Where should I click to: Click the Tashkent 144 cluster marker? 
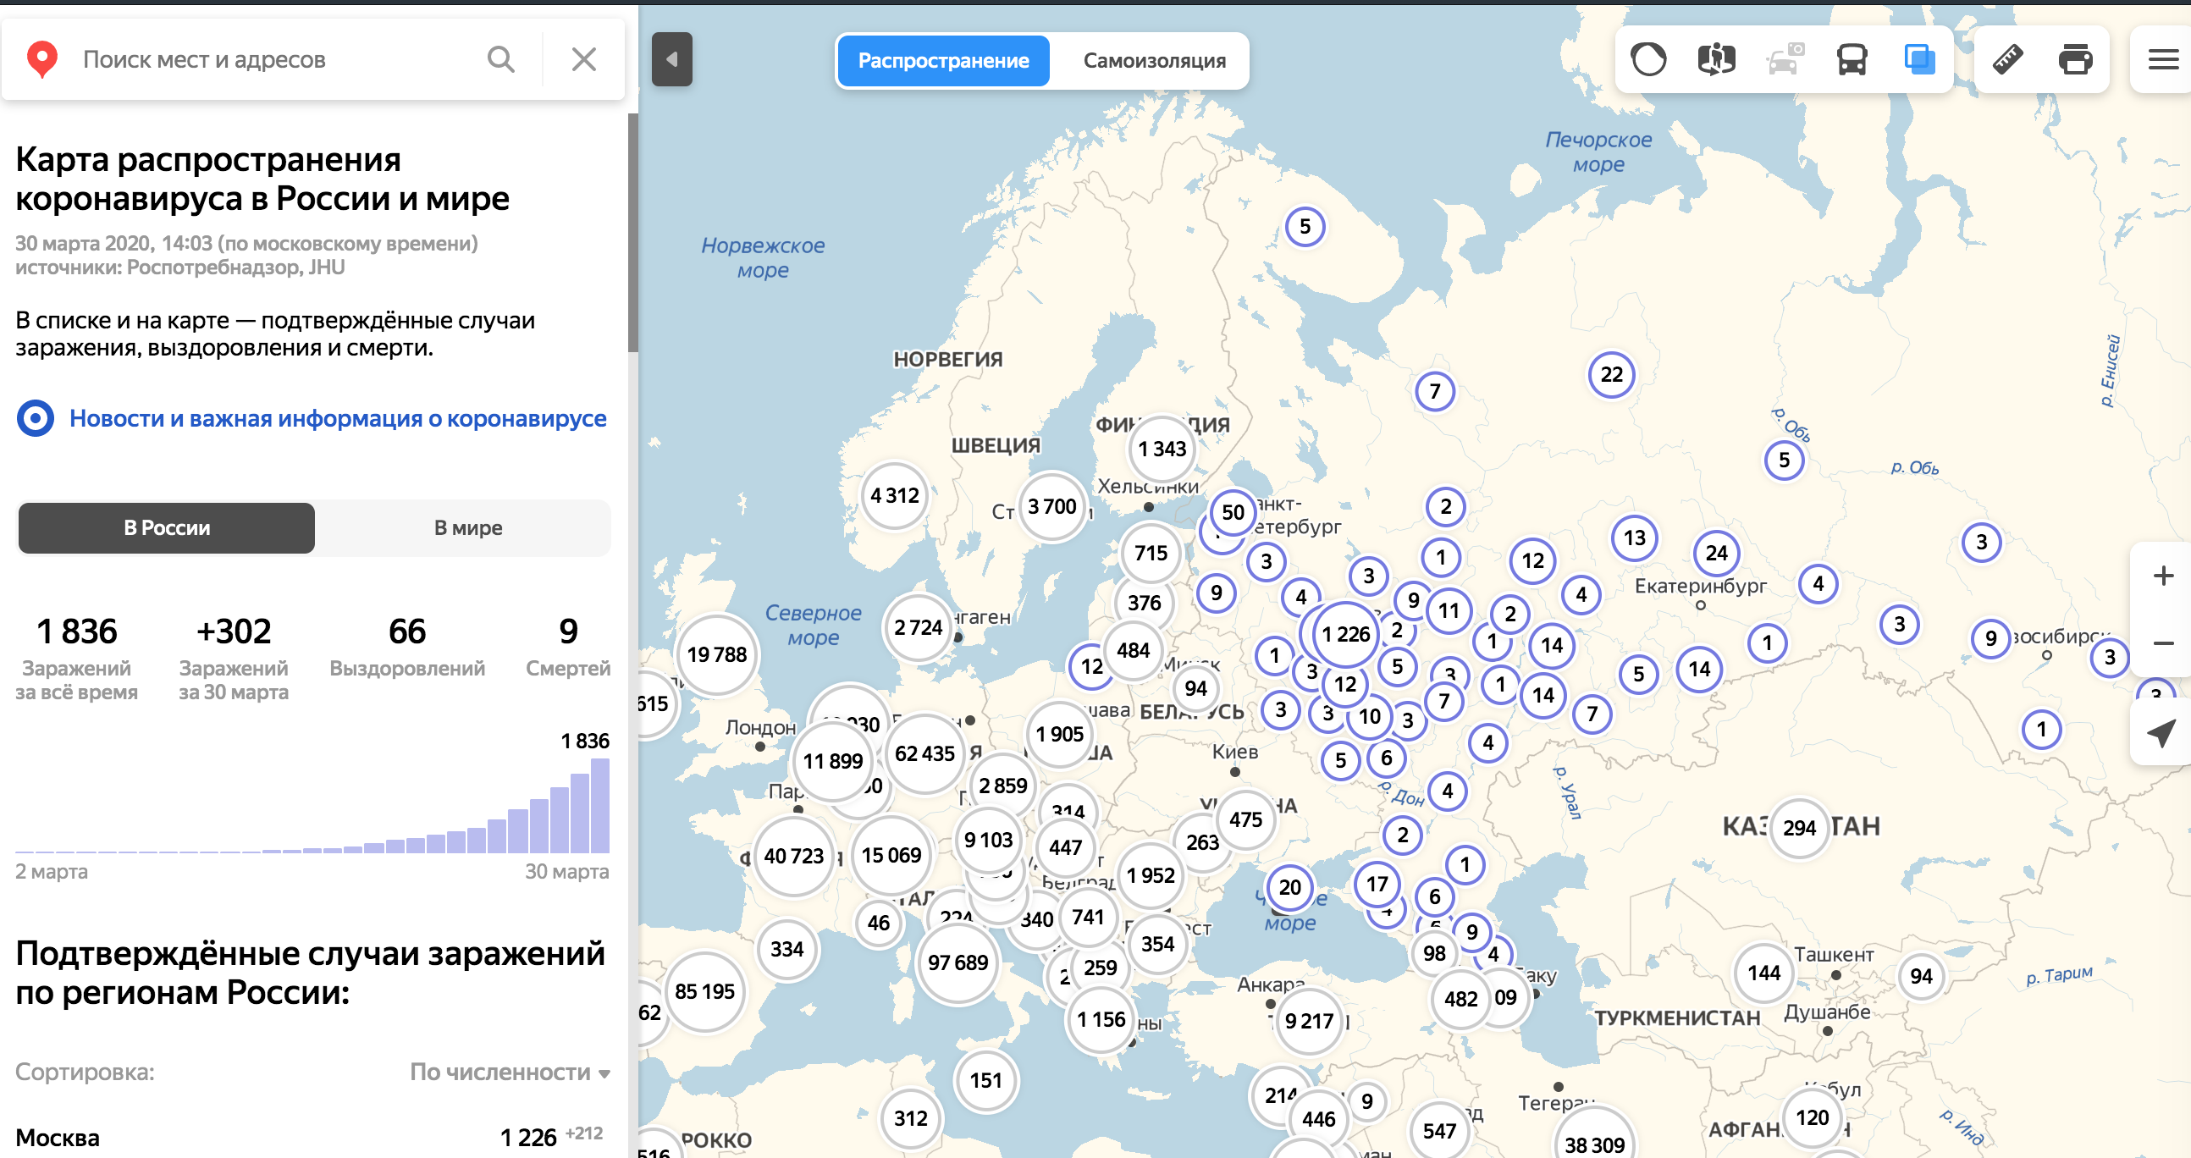[1764, 973]
